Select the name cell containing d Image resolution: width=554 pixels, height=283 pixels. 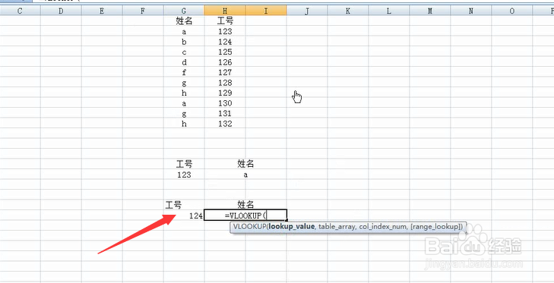tap(184, 62)
